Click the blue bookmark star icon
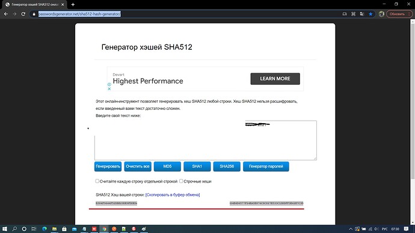Viewport: 415px width, 233px height. [370, 14]
